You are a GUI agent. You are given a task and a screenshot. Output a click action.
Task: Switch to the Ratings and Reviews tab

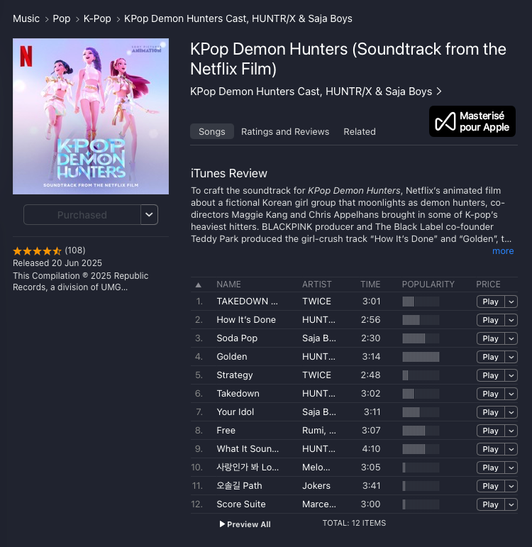(x=285, y=131)
